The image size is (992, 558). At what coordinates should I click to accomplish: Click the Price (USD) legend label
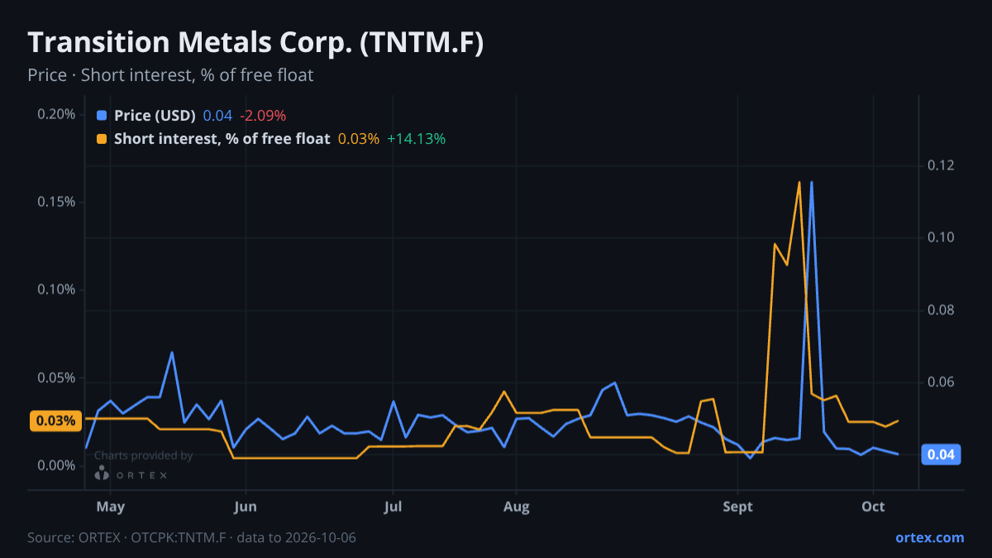(155, 116)
